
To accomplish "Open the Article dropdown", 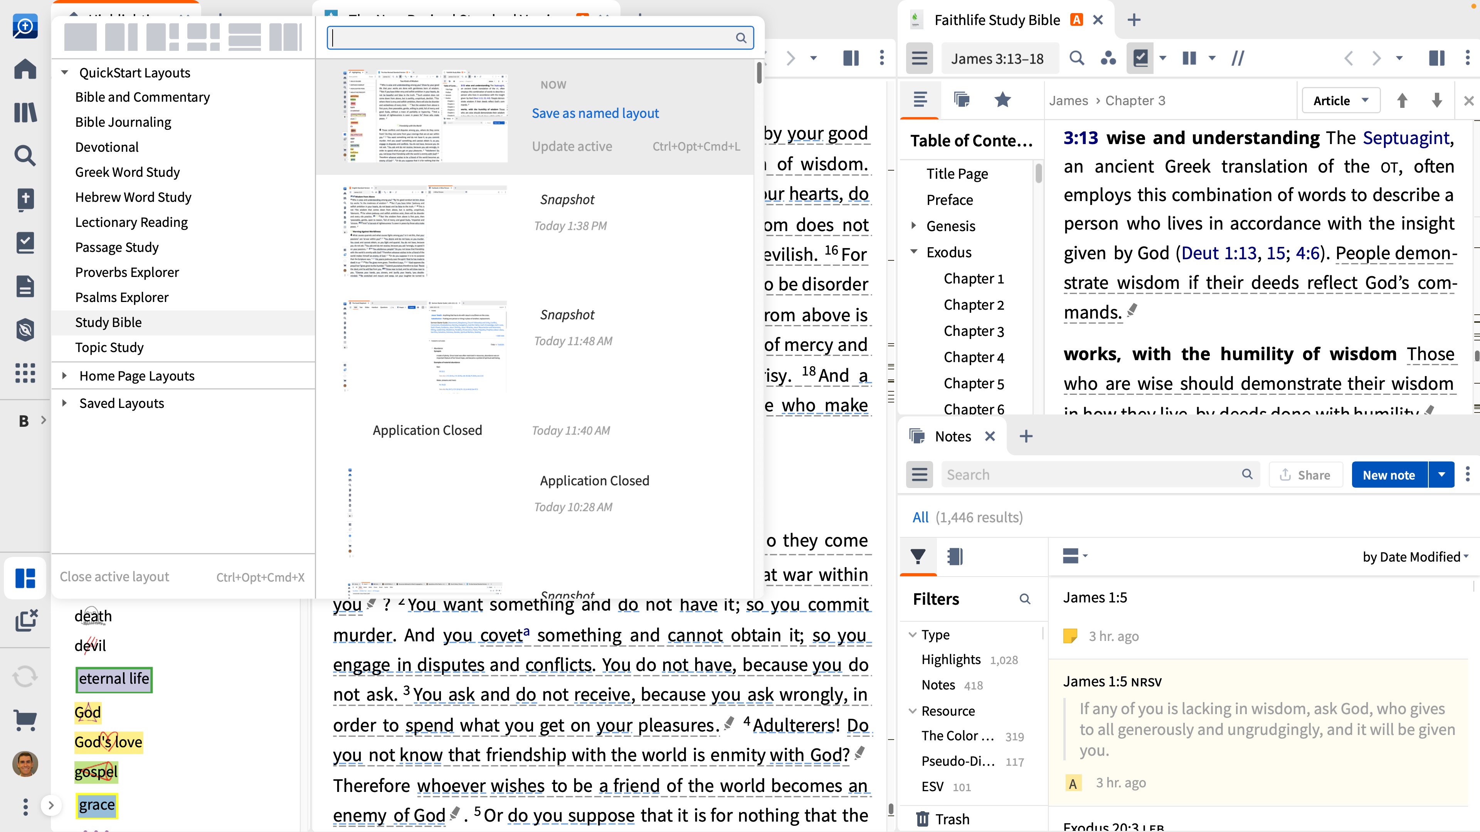I will (1340, 101).
